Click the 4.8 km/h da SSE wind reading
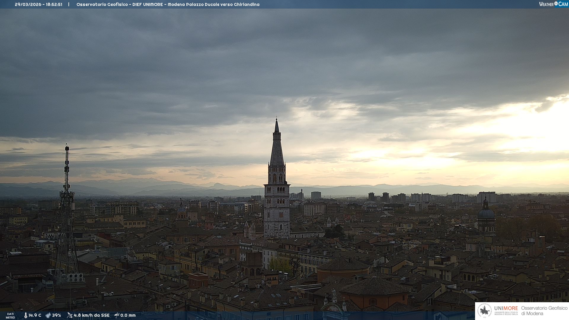The image size is (569, 320). (92, 316)
